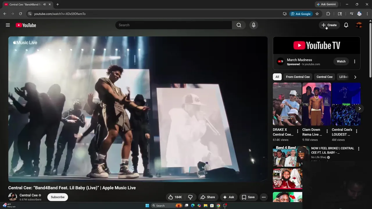The height and width of the screenshot is (209, 372).
Task: Select the Central Cee filter chip
Action: click(x=324, y=77)
